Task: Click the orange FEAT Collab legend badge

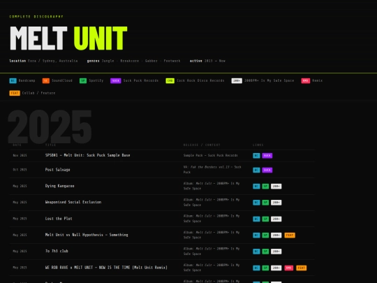Action: 15,93
